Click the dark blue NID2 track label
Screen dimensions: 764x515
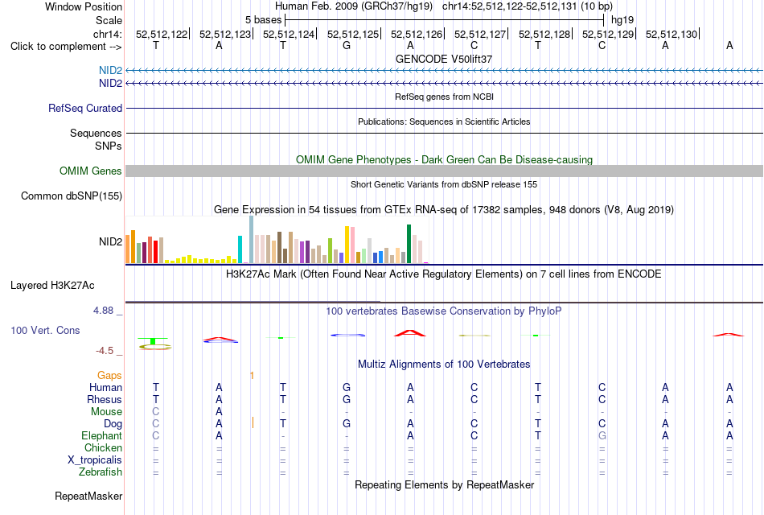[x=110, y=84]
